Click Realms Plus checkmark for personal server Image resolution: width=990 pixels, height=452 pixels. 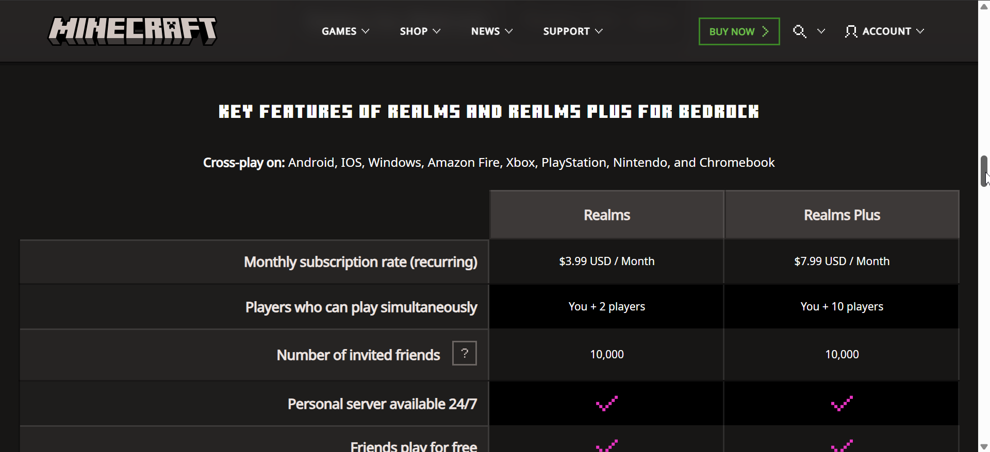click(841, 404)
